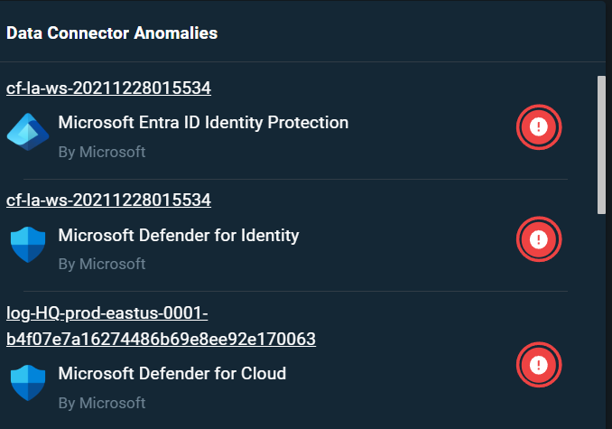Open the red alert for Defender for Cloud
The image size is (612, 429).
[539, 365]
